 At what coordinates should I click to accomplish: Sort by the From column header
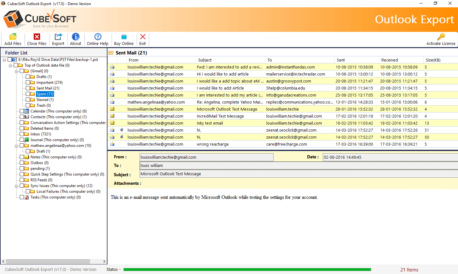pos(161,60)
